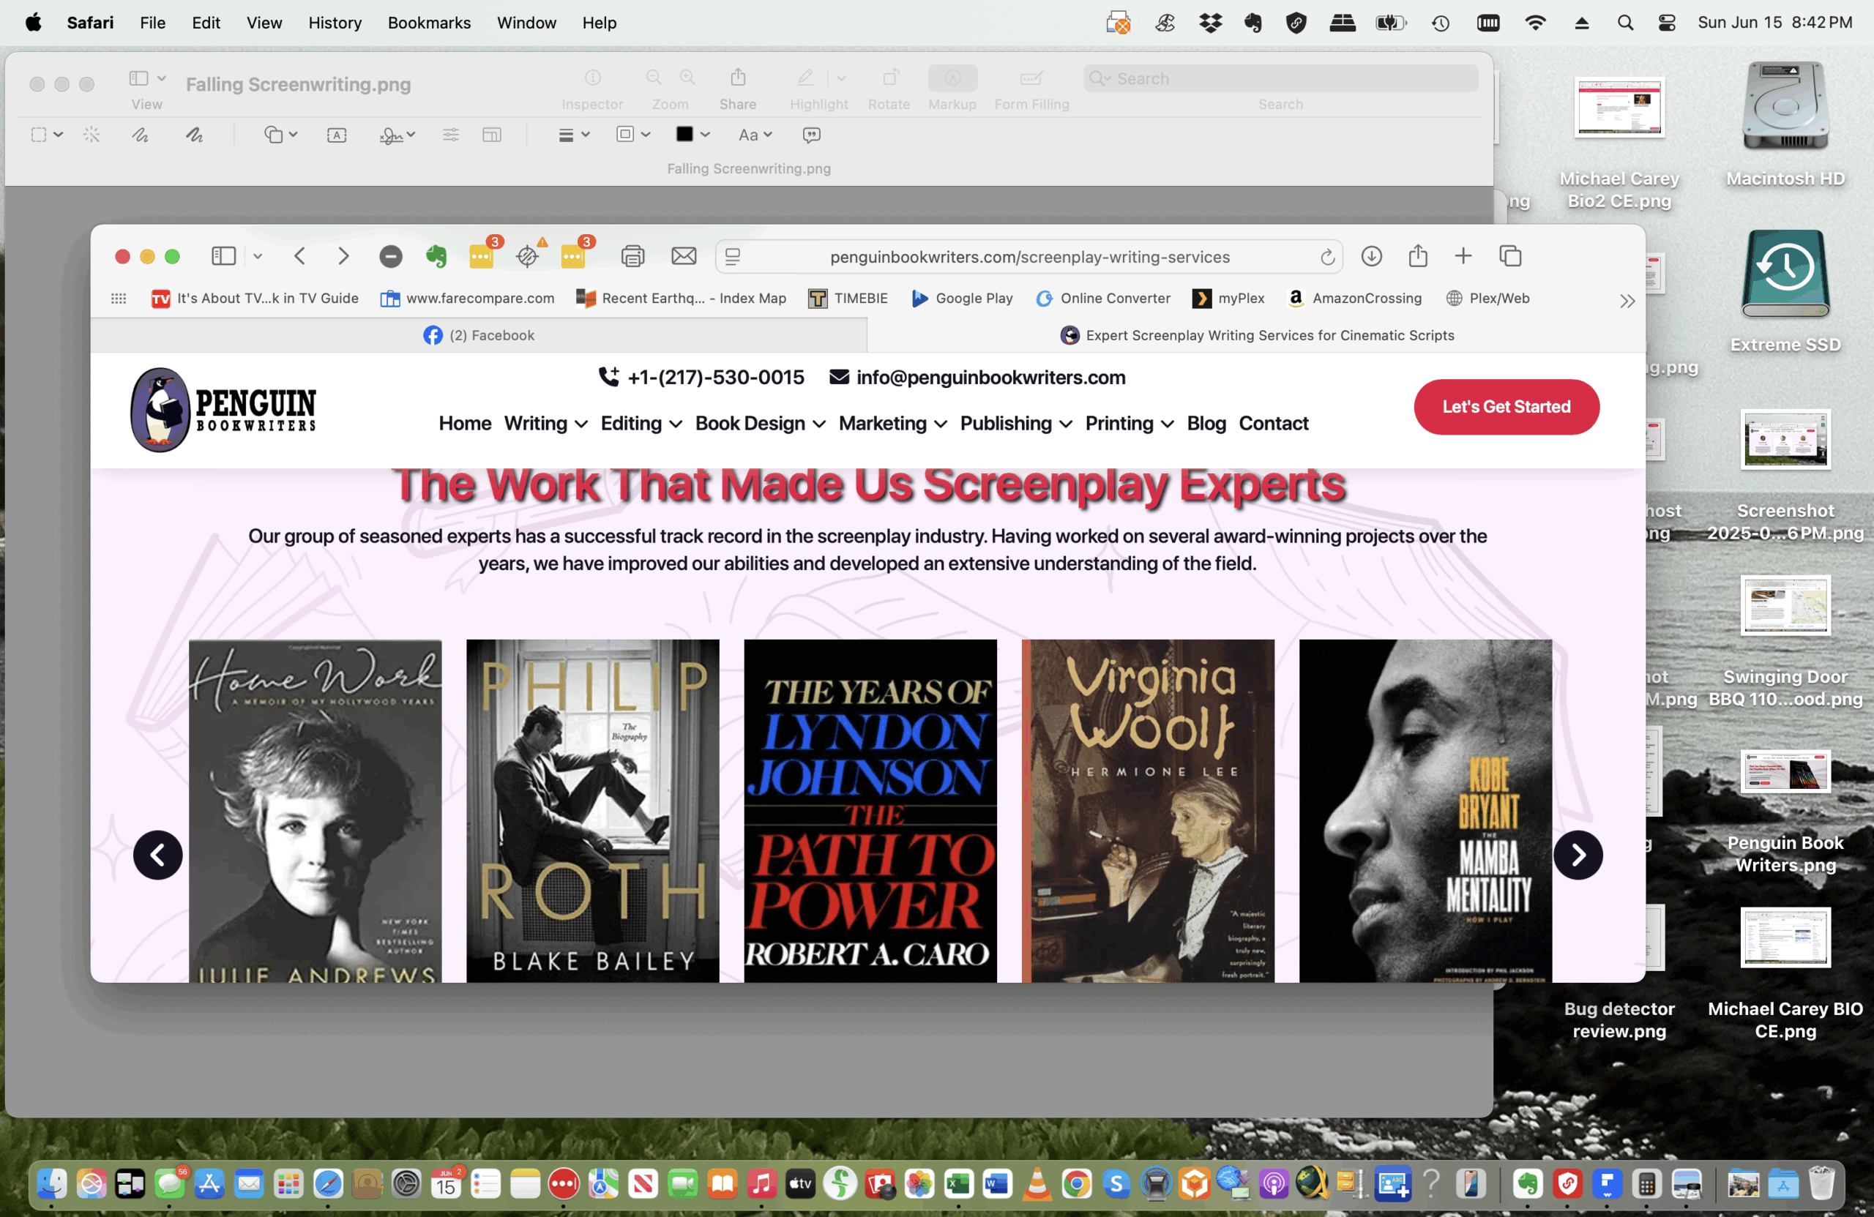Open the Shapes tool in Preview markup bar

pos(280,135)
